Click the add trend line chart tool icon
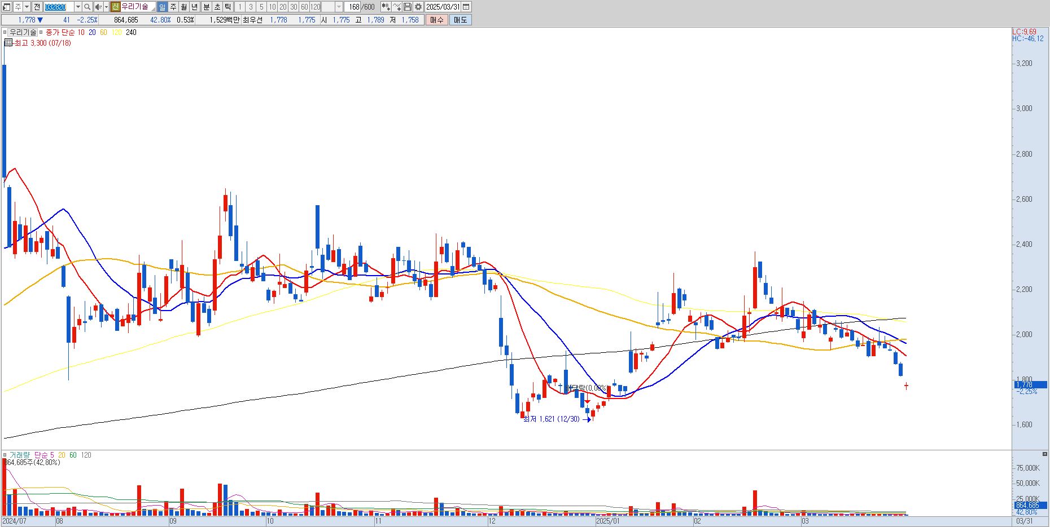The height and width of the screenshot is (527, 1050). click(x=397, y=7)
